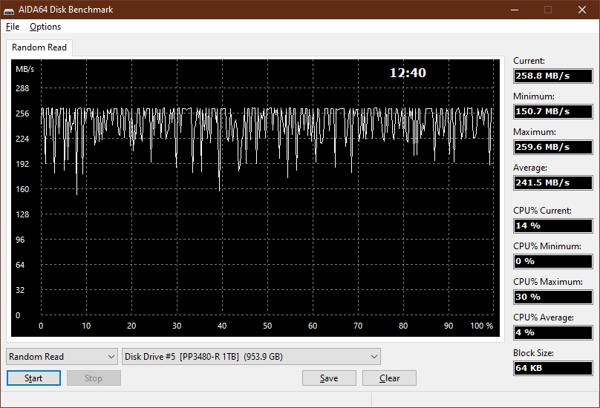600x408 pixels.
Task: Click the Current label
Action: (x=529, y=61)
